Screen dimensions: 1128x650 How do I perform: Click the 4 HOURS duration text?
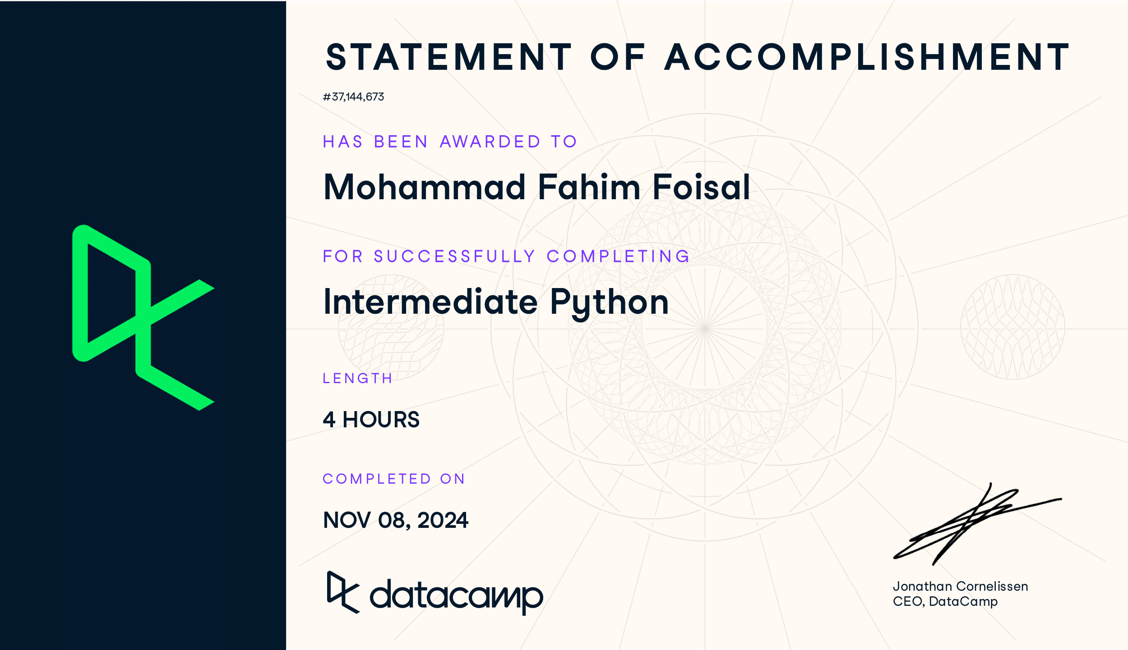point(371,420)
